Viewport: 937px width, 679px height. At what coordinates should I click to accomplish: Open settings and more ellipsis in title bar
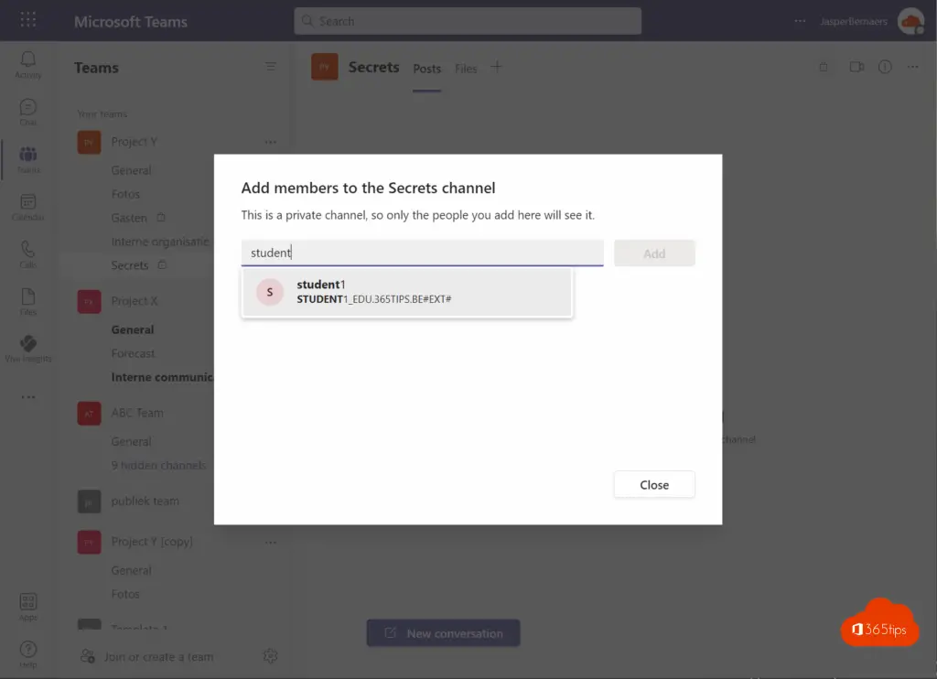pos(800,21)
